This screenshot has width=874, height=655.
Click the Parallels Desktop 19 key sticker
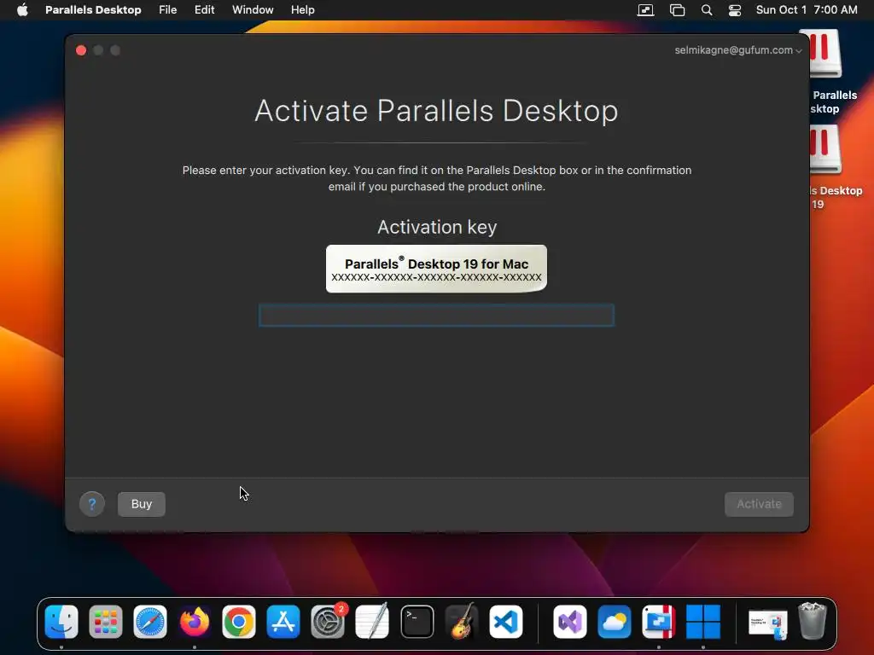(x=436, y=269)
